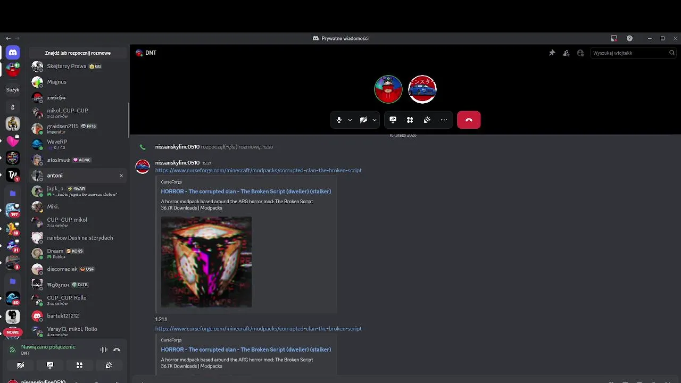Open Magnus conversation

78,82
